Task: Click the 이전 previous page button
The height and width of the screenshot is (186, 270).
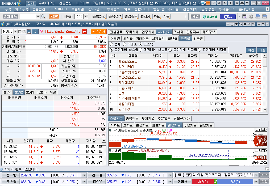Action: (251, 50)
